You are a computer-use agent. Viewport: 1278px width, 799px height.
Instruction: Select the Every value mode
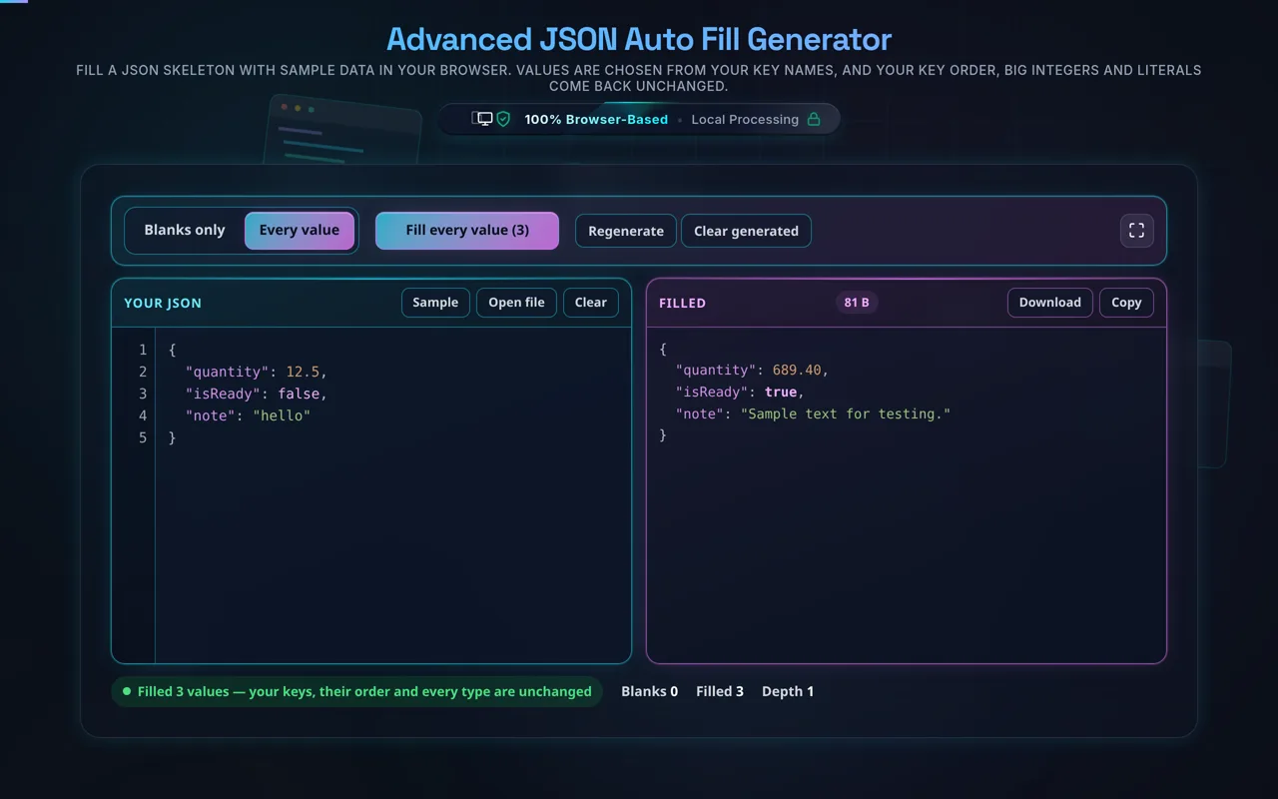click(300, 230)
